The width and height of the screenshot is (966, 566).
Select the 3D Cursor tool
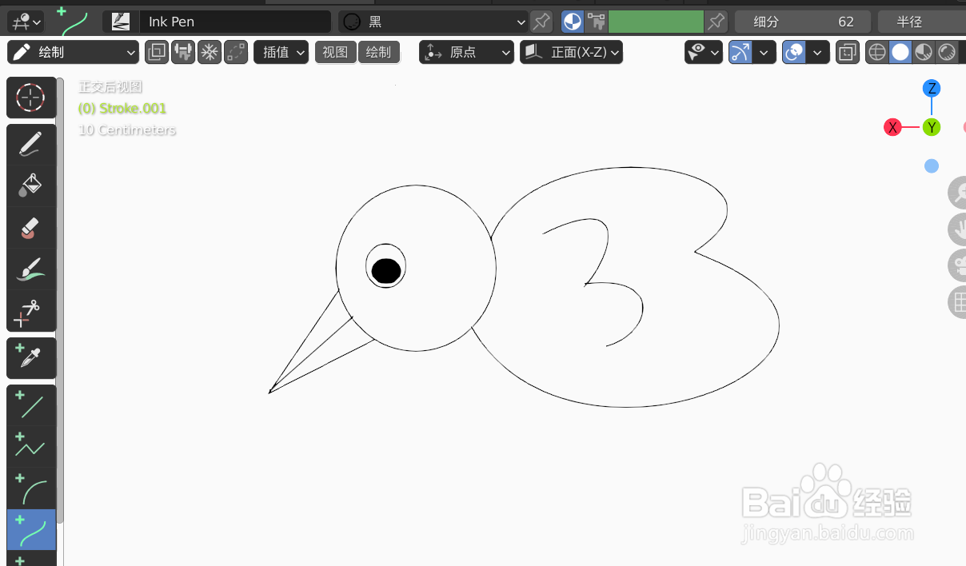click(x=31, y=98)
